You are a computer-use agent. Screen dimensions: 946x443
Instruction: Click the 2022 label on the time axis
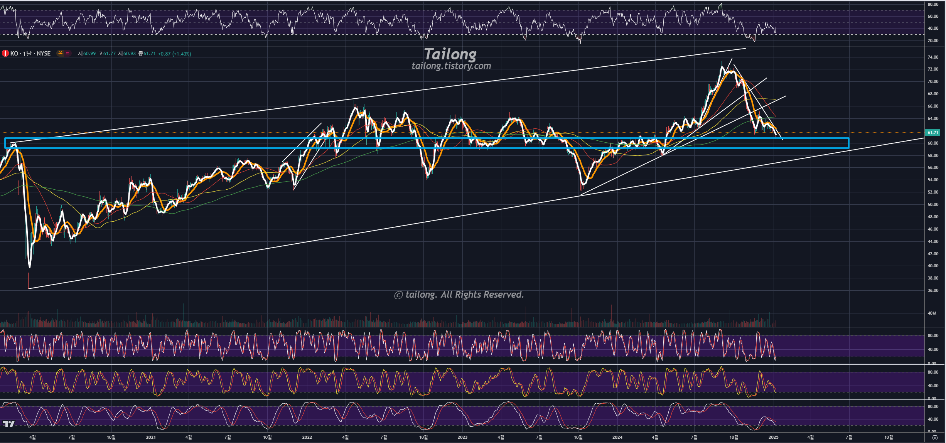click(307, 437)
